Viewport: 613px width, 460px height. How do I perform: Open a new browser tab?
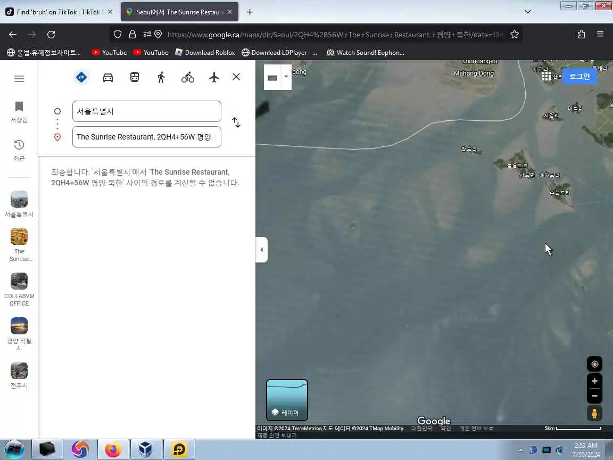(x=250, y=12)
